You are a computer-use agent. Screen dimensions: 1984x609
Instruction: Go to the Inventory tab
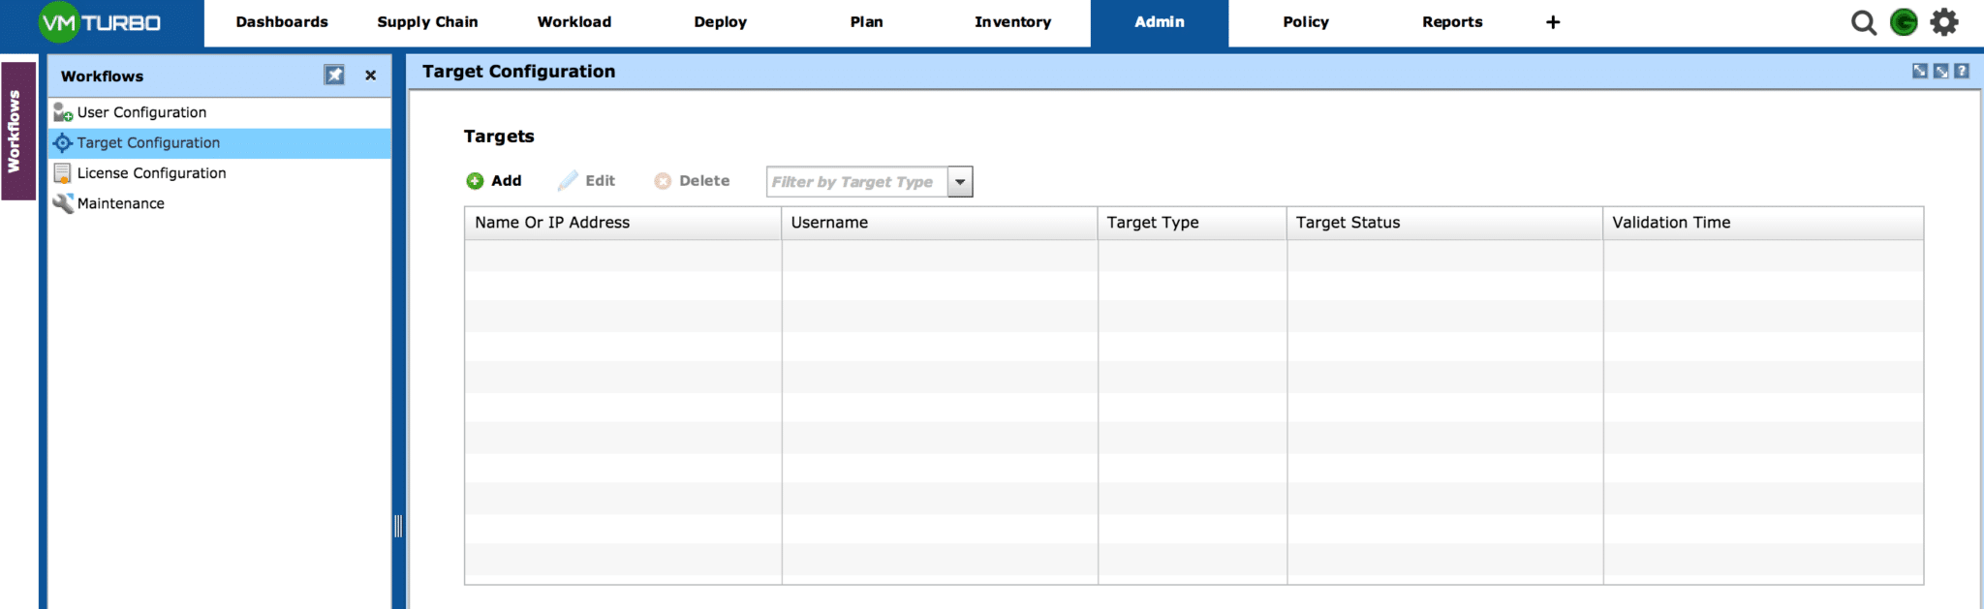1012,22
